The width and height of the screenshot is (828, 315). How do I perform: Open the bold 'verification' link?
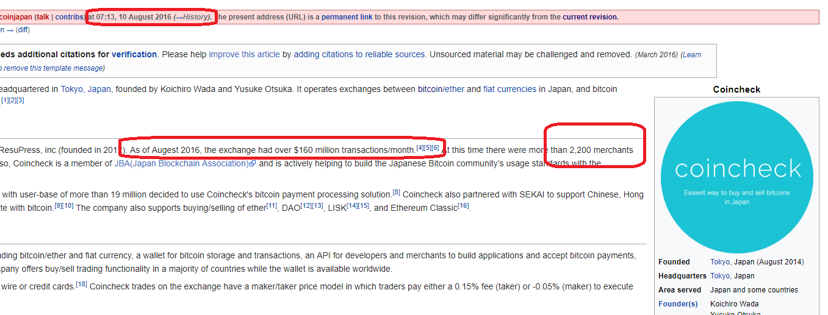(134, 54)
